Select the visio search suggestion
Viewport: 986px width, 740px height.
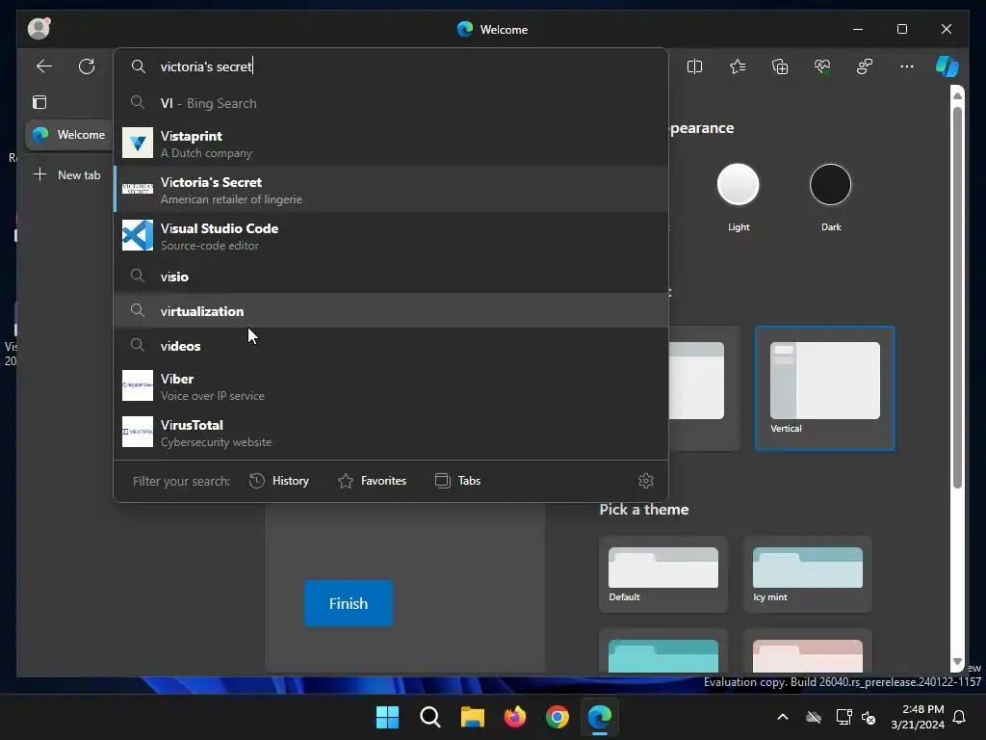[391, 277]
